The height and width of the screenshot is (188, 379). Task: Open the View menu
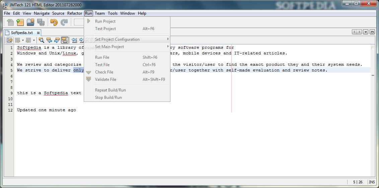tap(27, 13)
